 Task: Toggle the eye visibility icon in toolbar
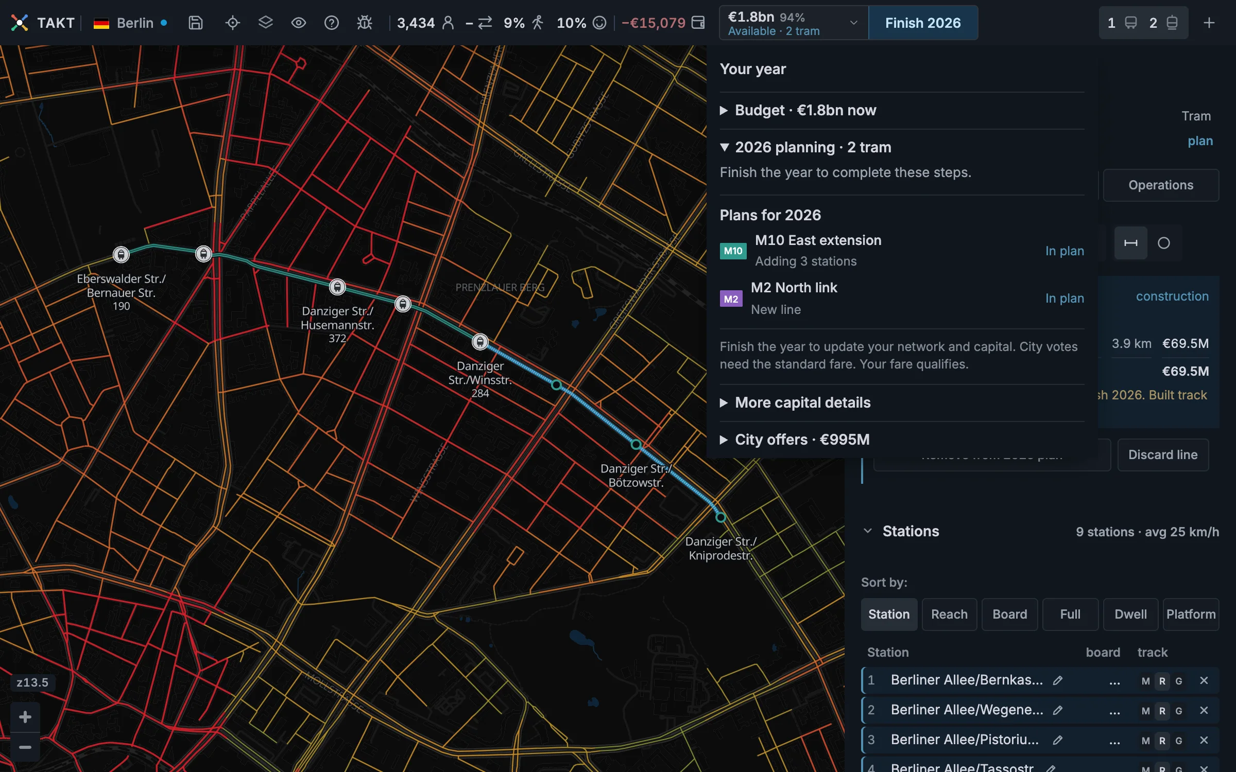299,23
